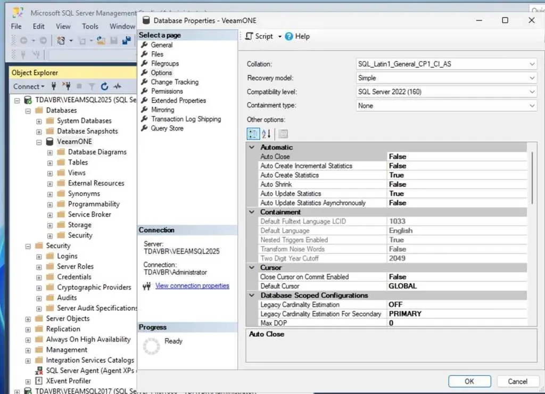Click the Alphabetical sort icon above options grid

click(x=266, y=134)
